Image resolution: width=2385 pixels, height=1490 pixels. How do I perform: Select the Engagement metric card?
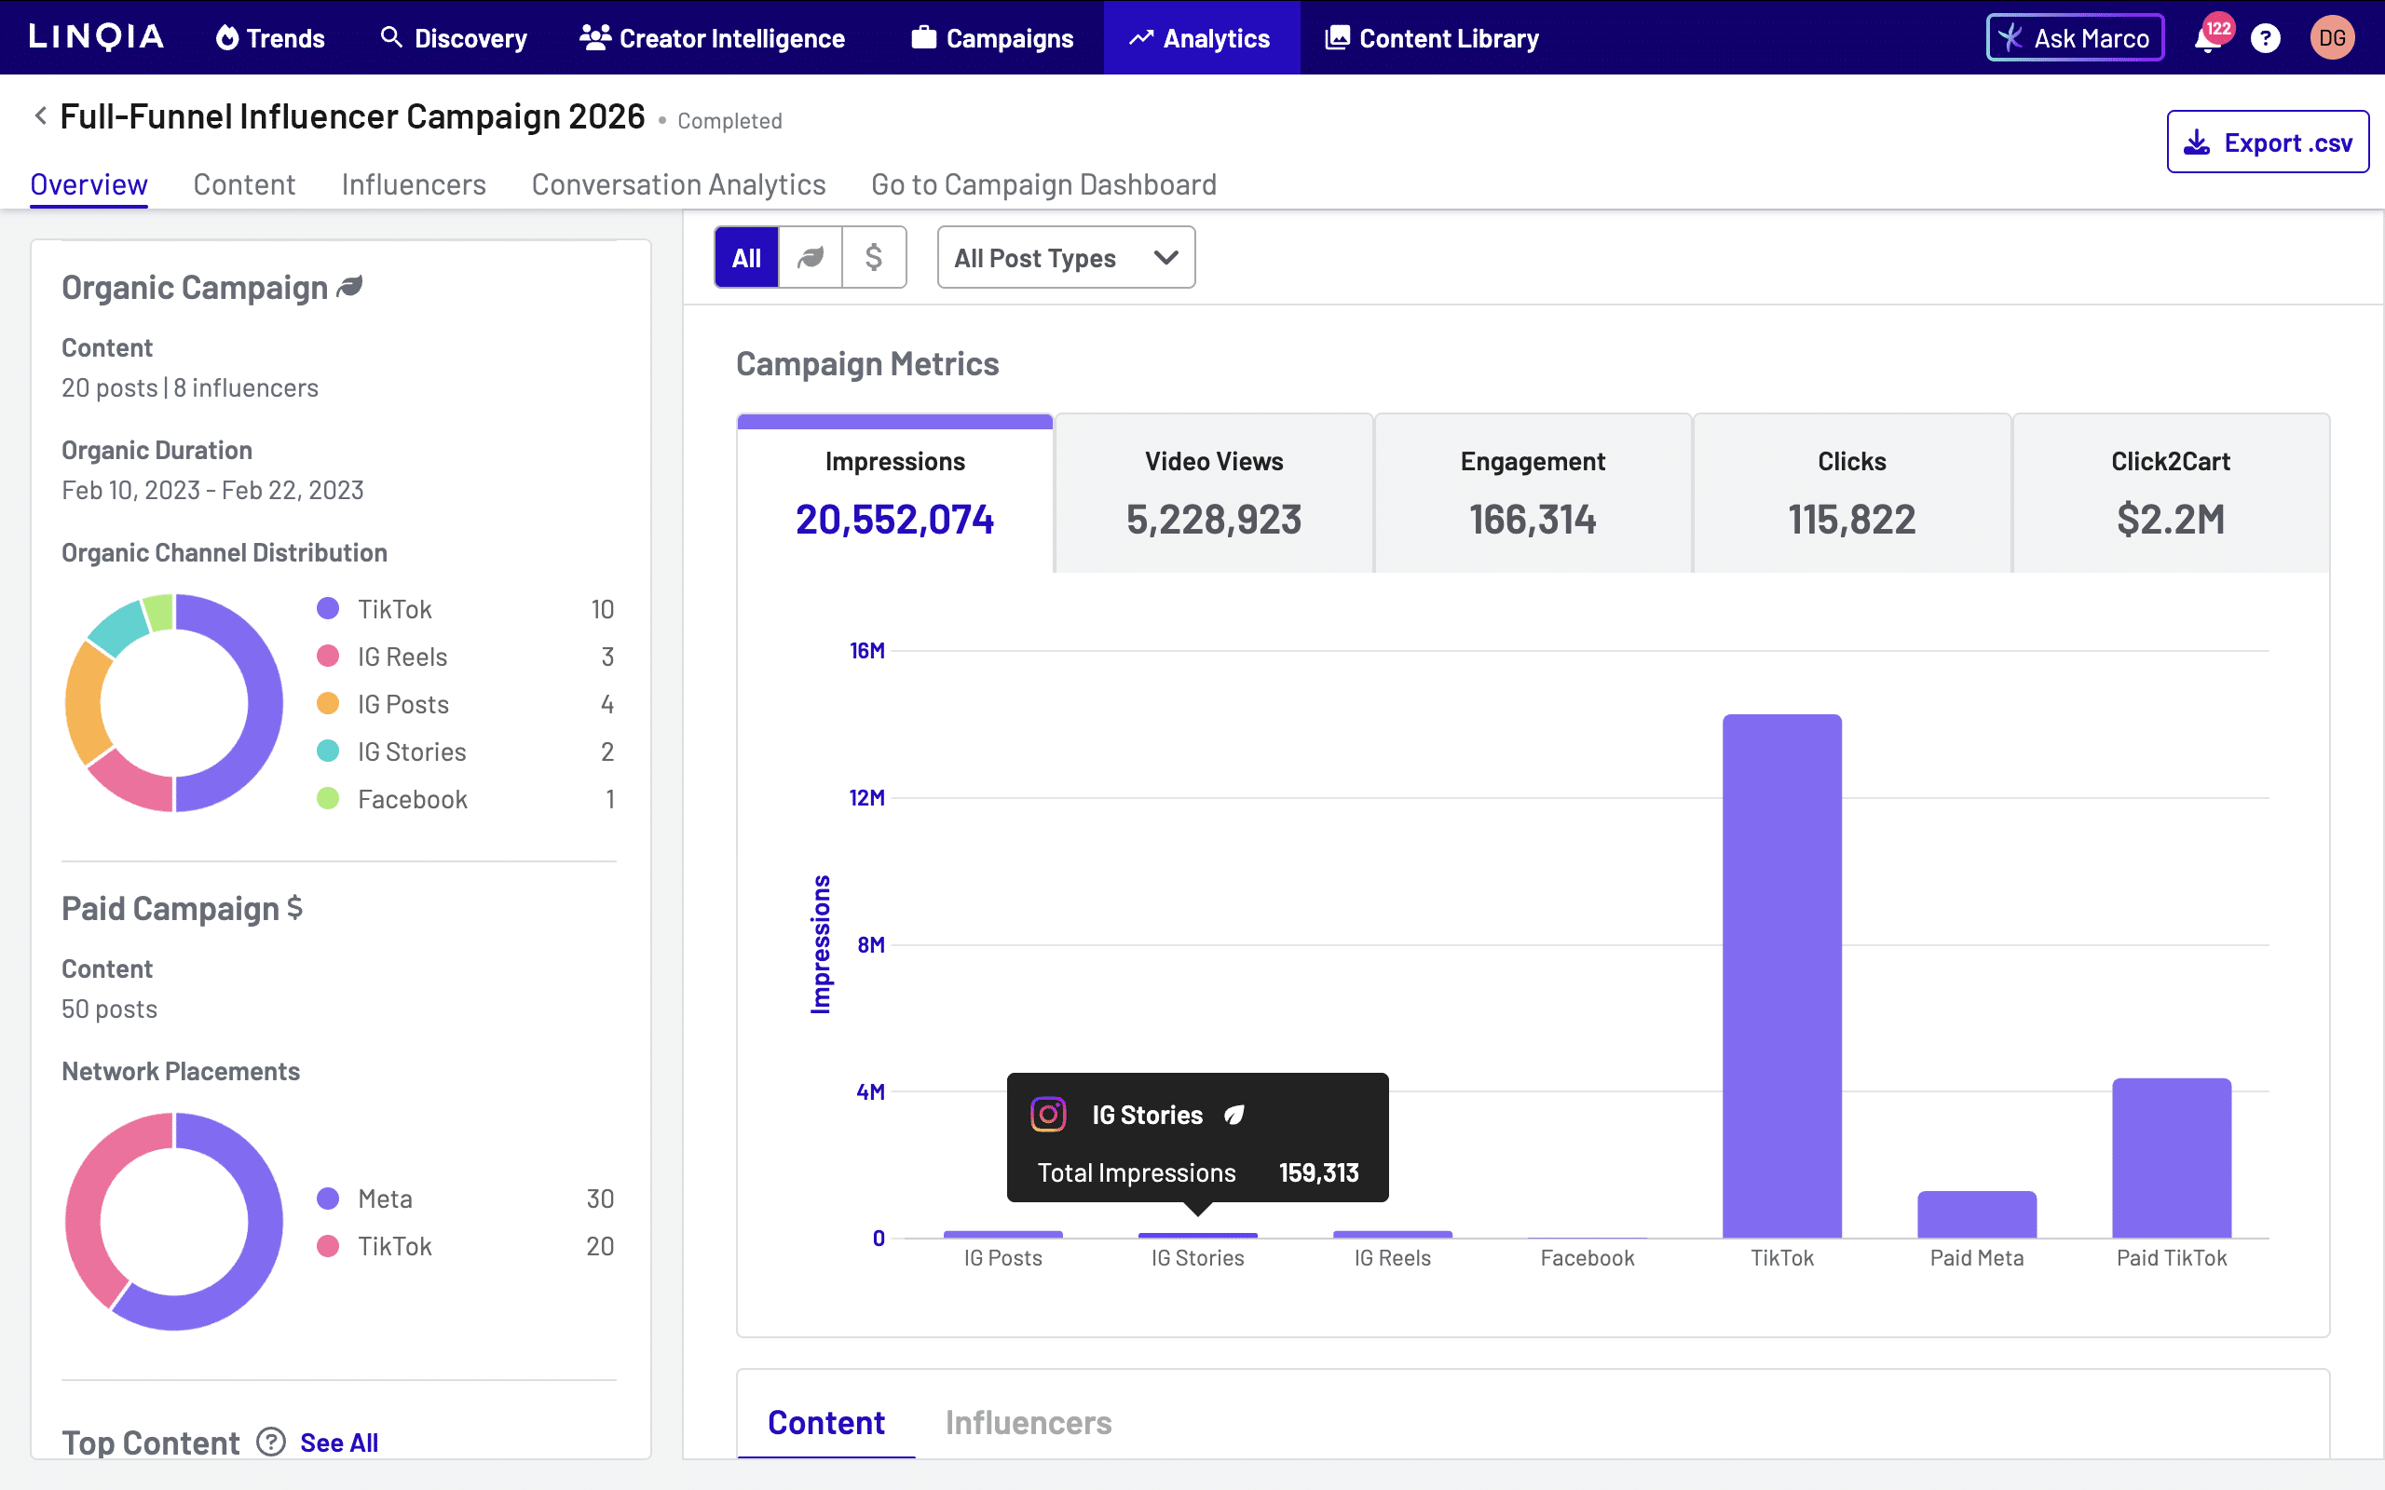pyautogui.click(x=1533, y=494)
